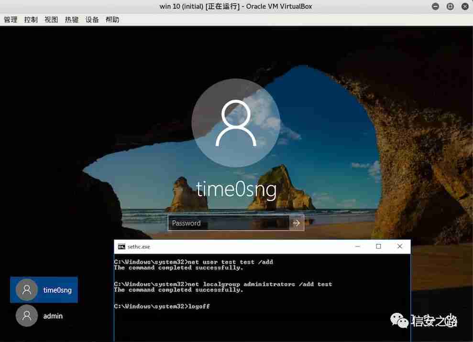Click the minimize icon on the sethc.exe window
Image resolution: width=473 pixels, height=342 pixels.
(x=357, y=246)
